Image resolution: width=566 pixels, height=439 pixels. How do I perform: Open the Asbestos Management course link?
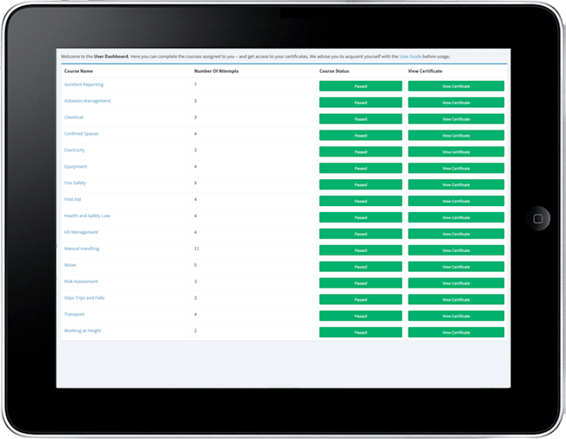click(x=87, y=101)
